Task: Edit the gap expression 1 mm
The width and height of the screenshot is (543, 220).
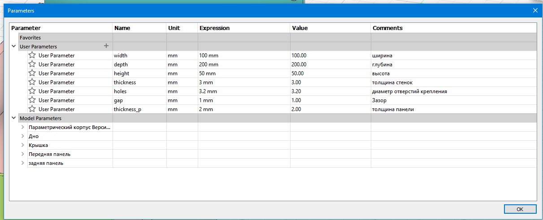Action: click(x=244, y=100)
